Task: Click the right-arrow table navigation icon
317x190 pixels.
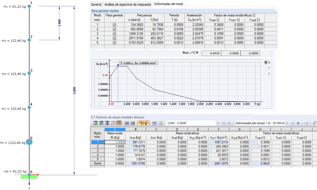Action: click(x=133, y=123)
